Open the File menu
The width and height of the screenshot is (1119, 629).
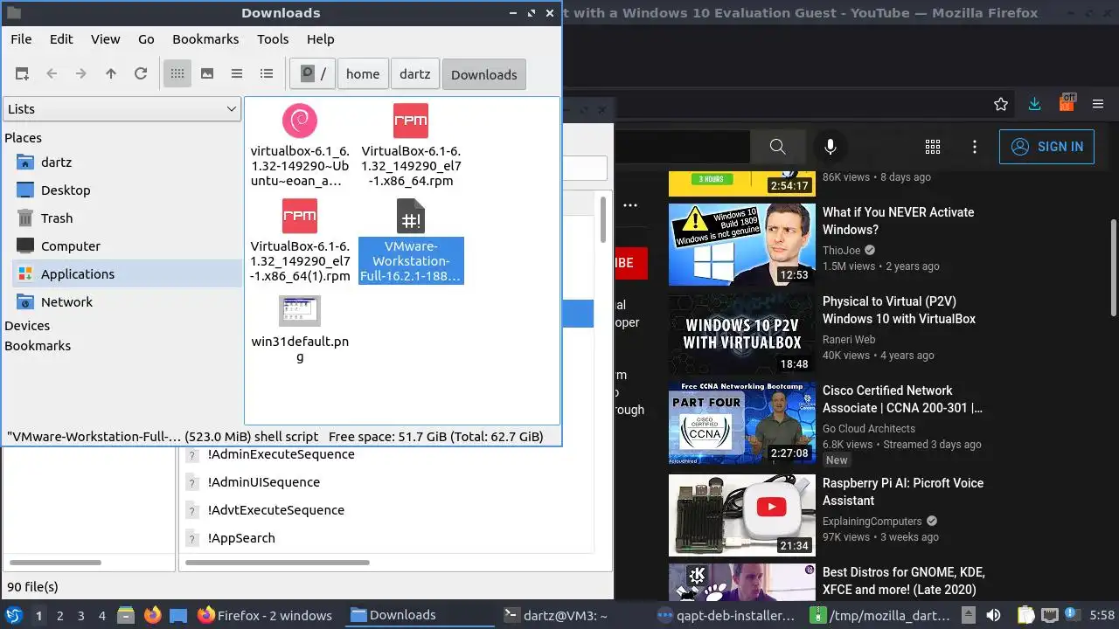21,38
